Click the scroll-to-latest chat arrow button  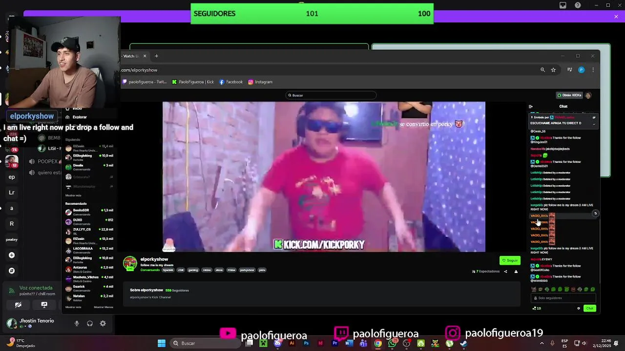[x=595, y=214]
